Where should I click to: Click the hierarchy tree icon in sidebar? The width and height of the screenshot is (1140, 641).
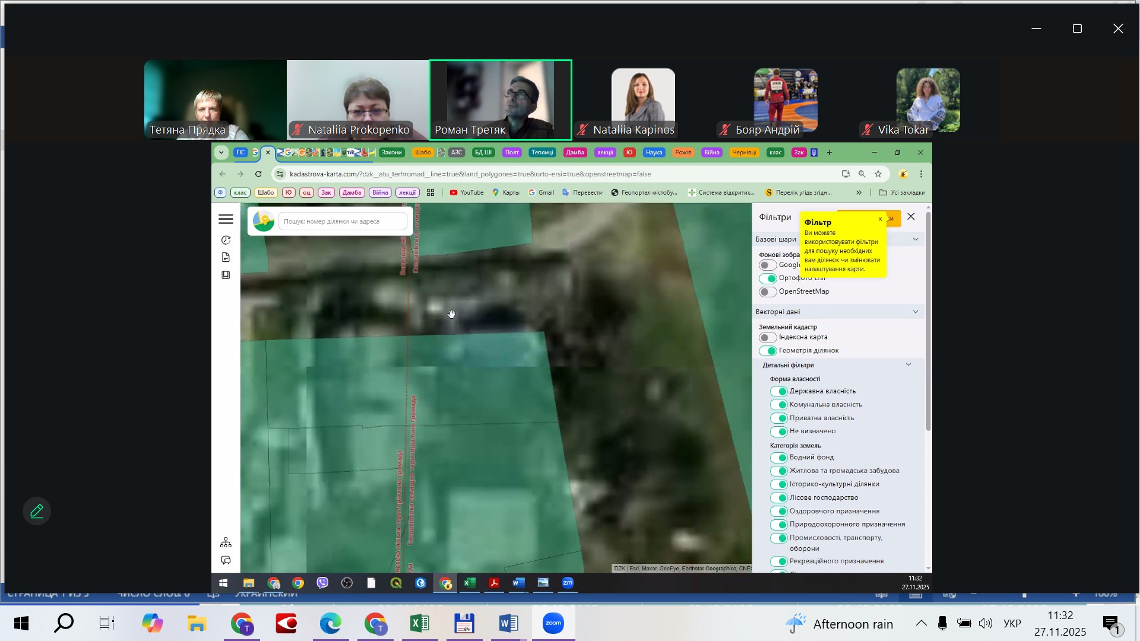click(226, 542)
